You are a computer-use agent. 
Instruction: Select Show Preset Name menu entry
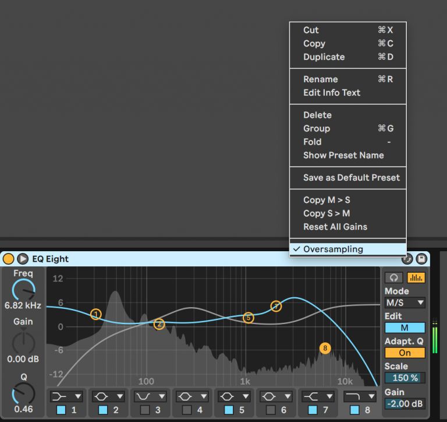[348, 155]
